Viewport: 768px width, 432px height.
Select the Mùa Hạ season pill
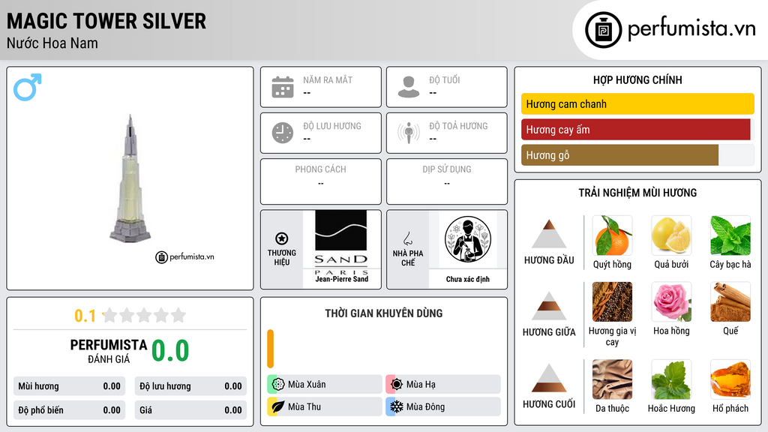click(443, 384)
